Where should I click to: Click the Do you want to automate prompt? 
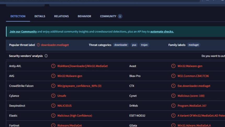tap(213, 56)
